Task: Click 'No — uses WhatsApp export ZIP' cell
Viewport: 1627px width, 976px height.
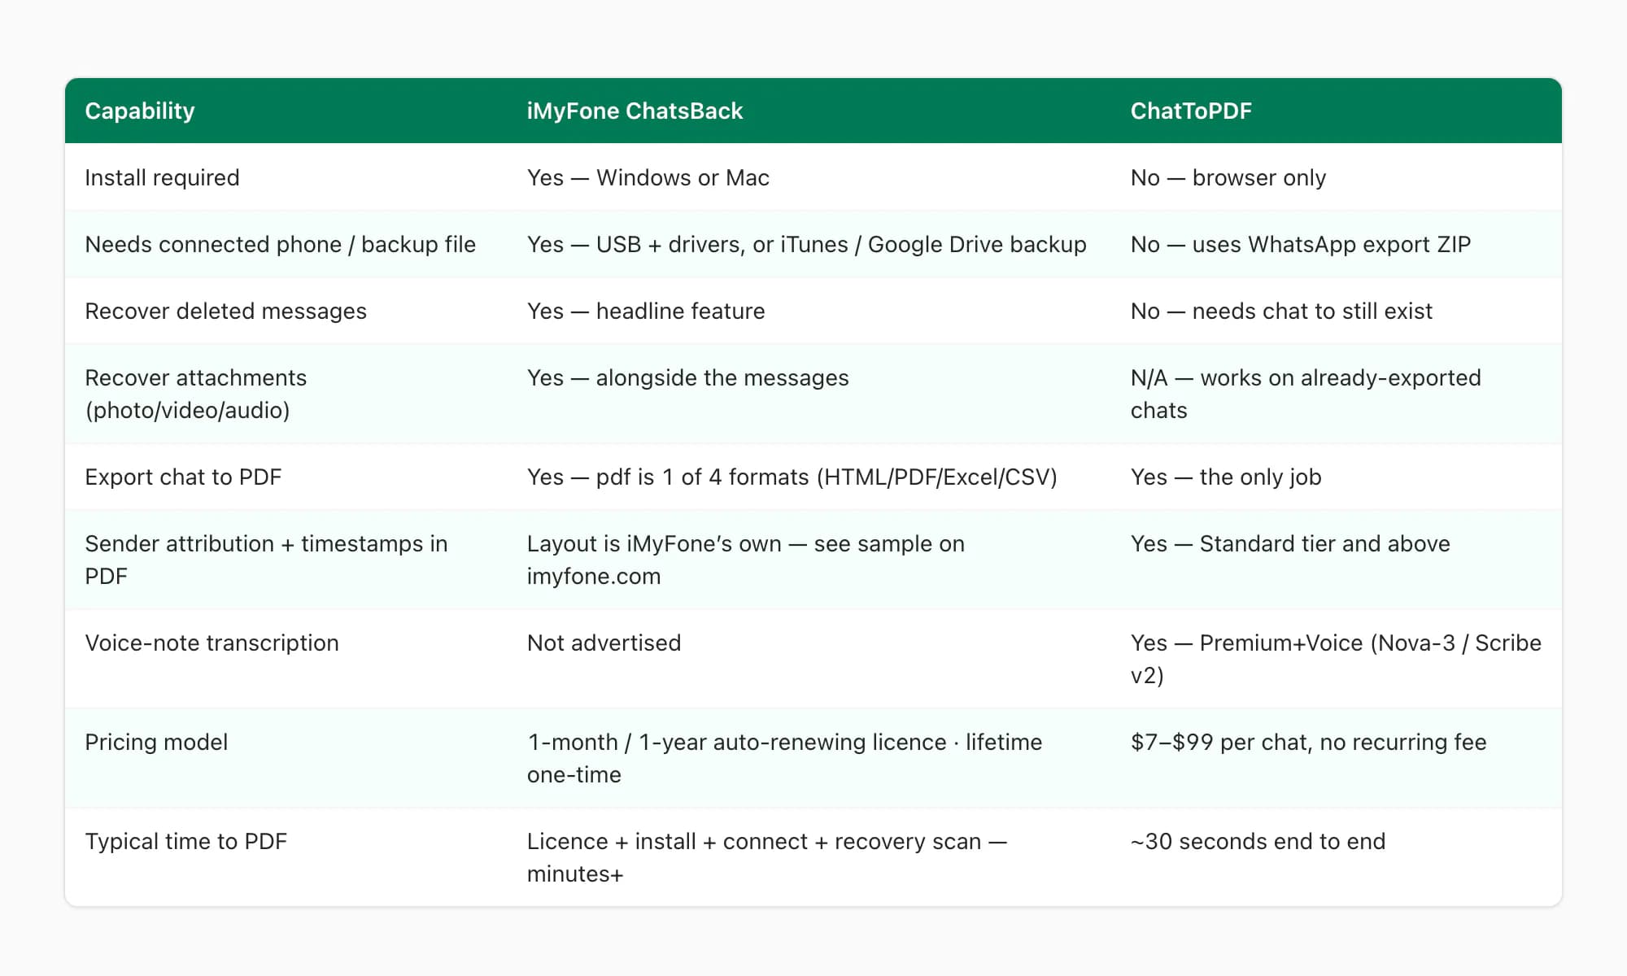Action: [x=1300, y=244]
